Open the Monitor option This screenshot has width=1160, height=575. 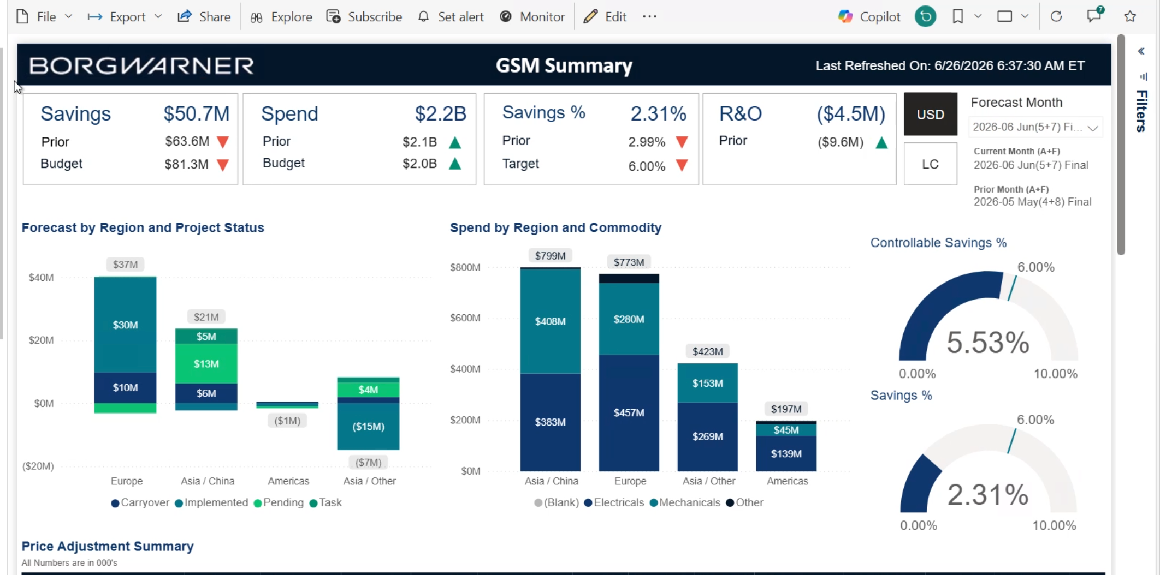(532, 17)
